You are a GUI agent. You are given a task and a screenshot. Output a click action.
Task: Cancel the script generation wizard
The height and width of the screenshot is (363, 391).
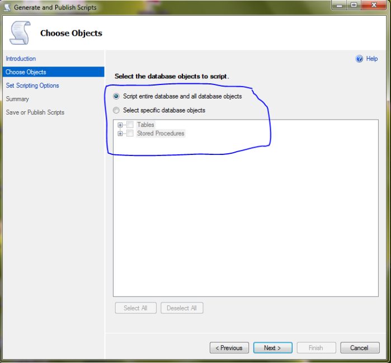pos(359,348)
